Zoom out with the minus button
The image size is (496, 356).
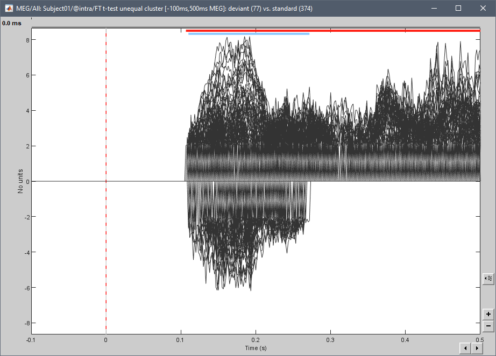[x=488, y=326]
